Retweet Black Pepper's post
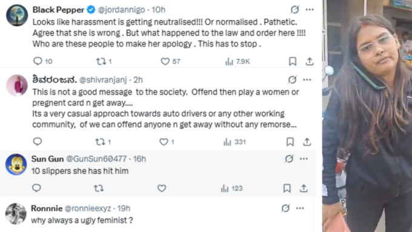The height and width of the screenshot is (232, 412). (x=101, y=61)
